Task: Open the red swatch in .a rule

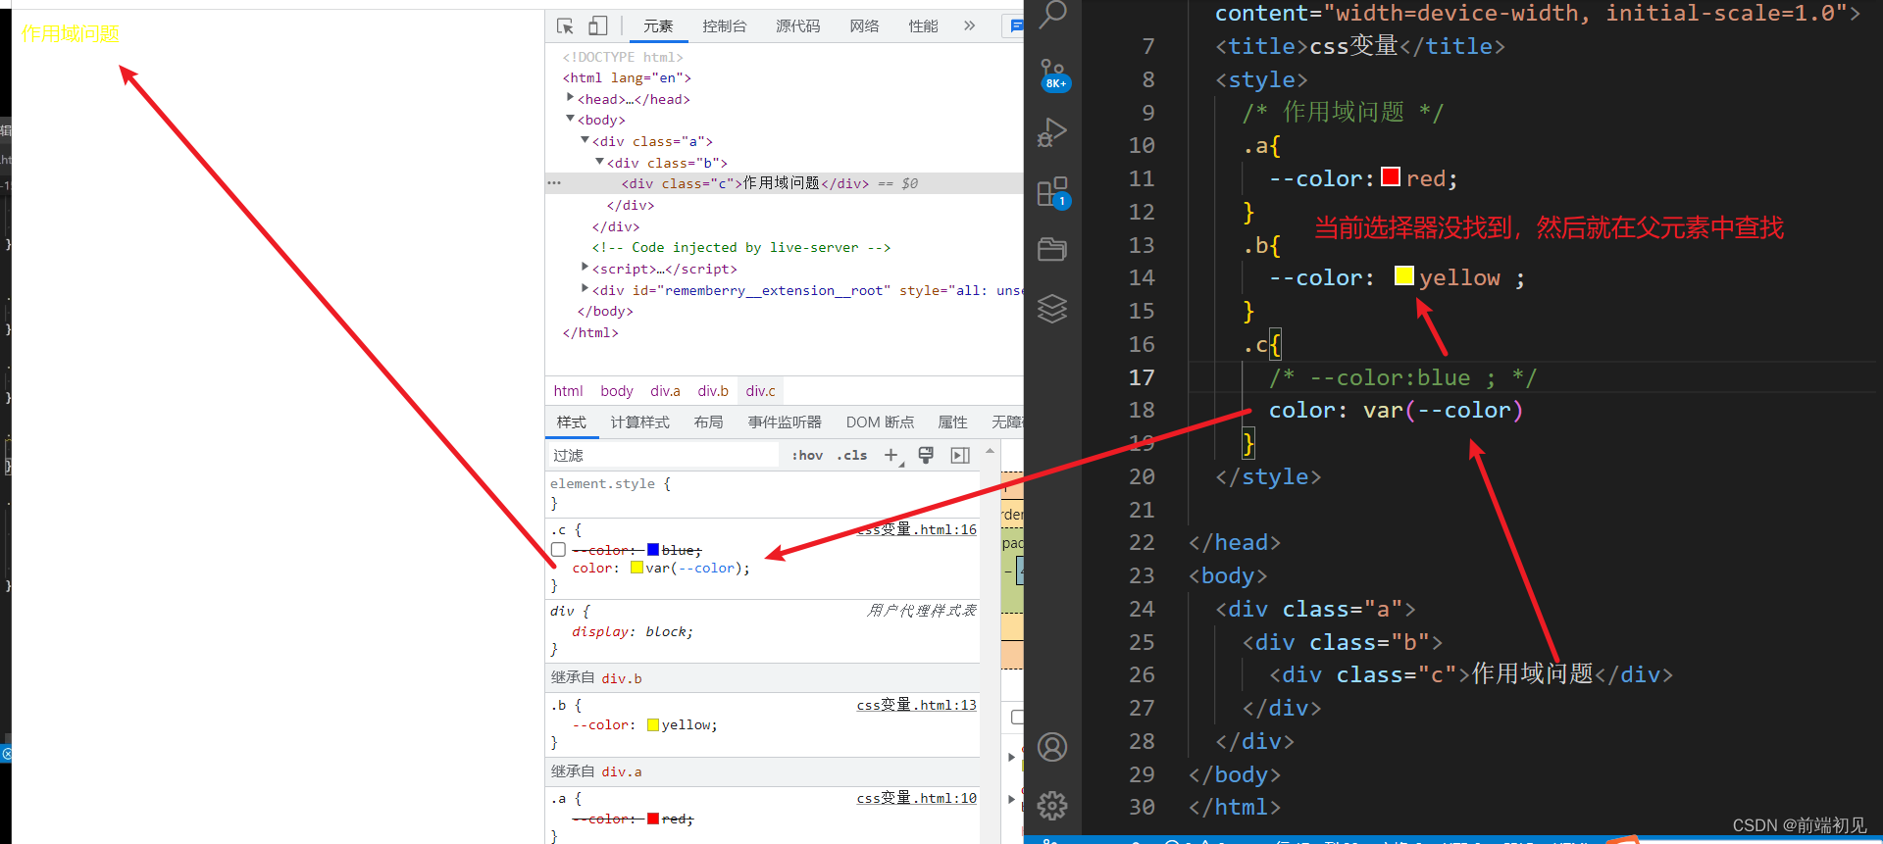Action: point(653,819)
